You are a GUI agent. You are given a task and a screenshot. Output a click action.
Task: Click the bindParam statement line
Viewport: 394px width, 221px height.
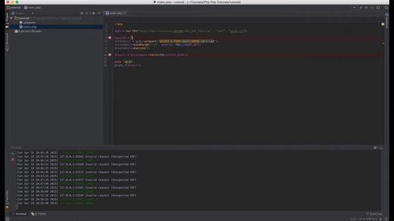[158, 45]
